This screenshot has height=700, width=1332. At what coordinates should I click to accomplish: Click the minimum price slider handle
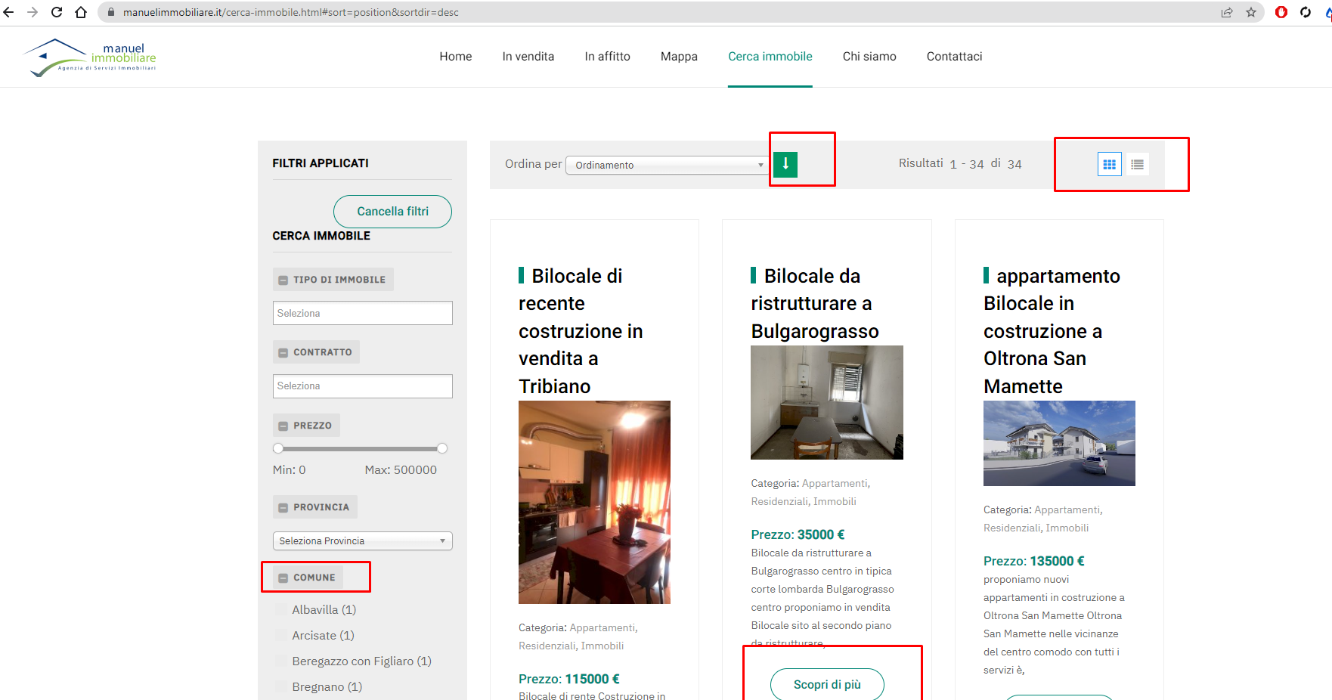[278, 448]
